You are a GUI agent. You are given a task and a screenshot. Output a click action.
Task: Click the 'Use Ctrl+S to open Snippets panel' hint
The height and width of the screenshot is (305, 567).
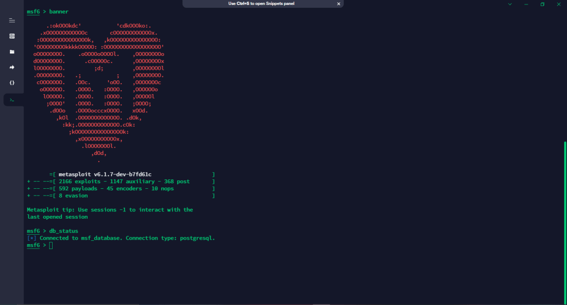pyautogui.click(x=262, y=3)
